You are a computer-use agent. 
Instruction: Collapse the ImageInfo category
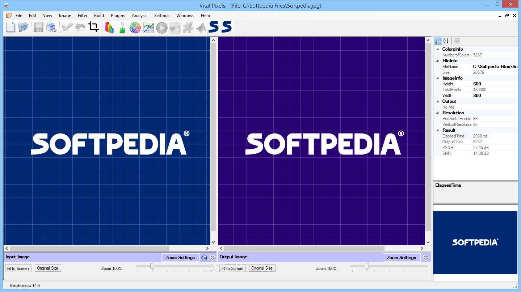point(437,78)
